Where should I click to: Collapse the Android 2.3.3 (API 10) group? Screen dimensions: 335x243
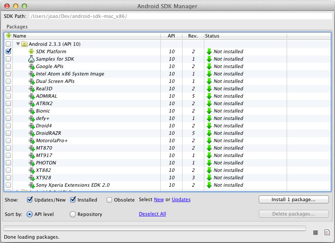(x=18, y=44)
